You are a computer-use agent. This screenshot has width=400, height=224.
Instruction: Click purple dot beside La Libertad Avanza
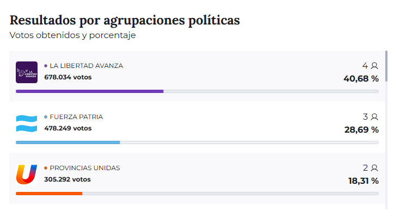(x=46, y=66)
